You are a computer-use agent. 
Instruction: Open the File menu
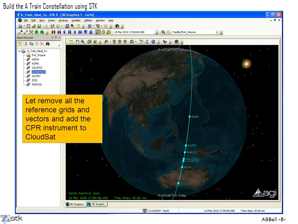pos(26,21)
